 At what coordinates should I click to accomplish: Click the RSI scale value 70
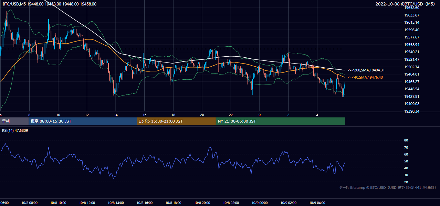pyautogui.click(x=406, y=147)
